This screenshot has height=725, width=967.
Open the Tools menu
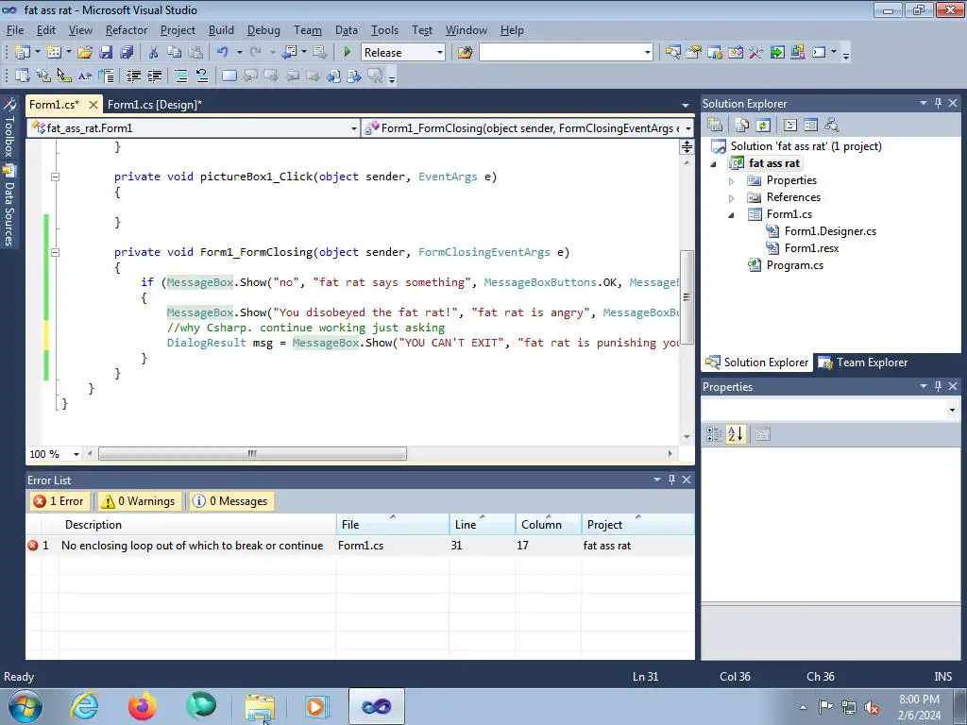(384, 30)
